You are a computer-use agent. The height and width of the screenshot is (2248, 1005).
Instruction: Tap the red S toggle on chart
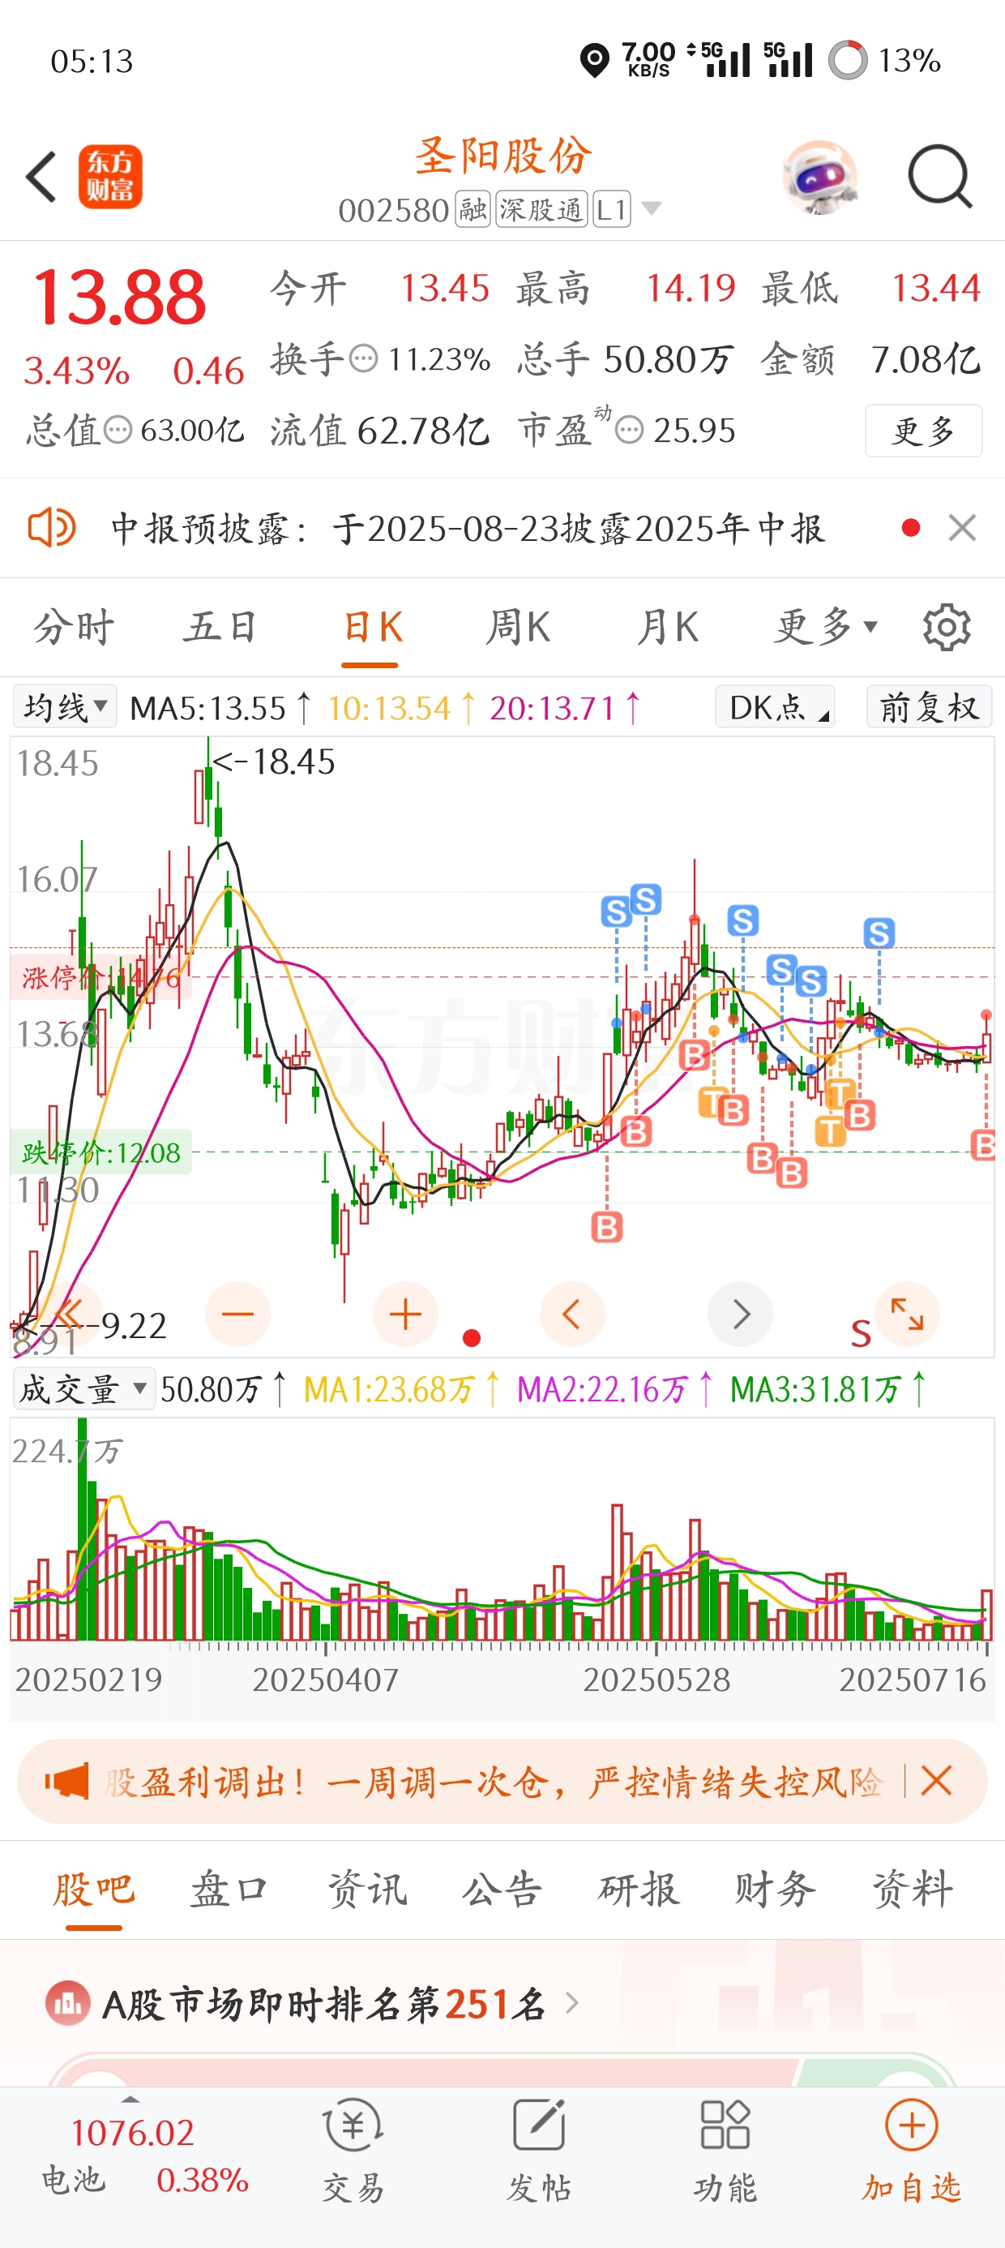pos(861,1333)
